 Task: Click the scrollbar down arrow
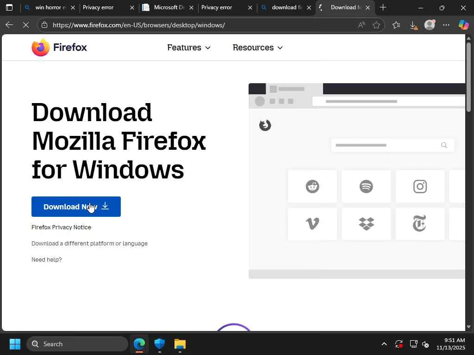(x=468, y=327)
